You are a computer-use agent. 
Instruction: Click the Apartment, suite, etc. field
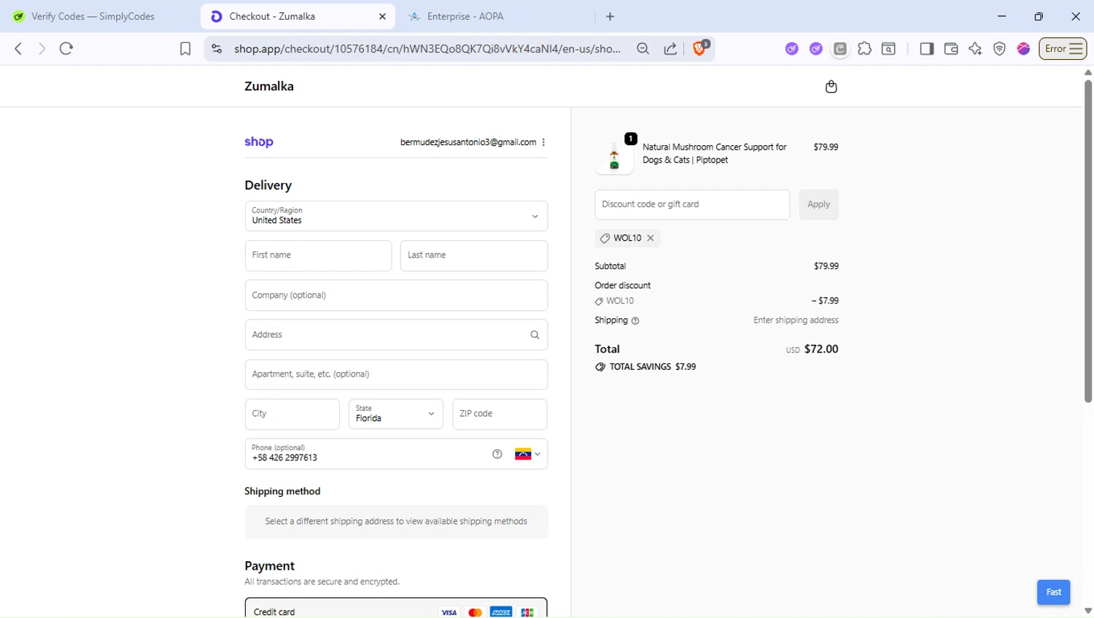click(396, 374)
